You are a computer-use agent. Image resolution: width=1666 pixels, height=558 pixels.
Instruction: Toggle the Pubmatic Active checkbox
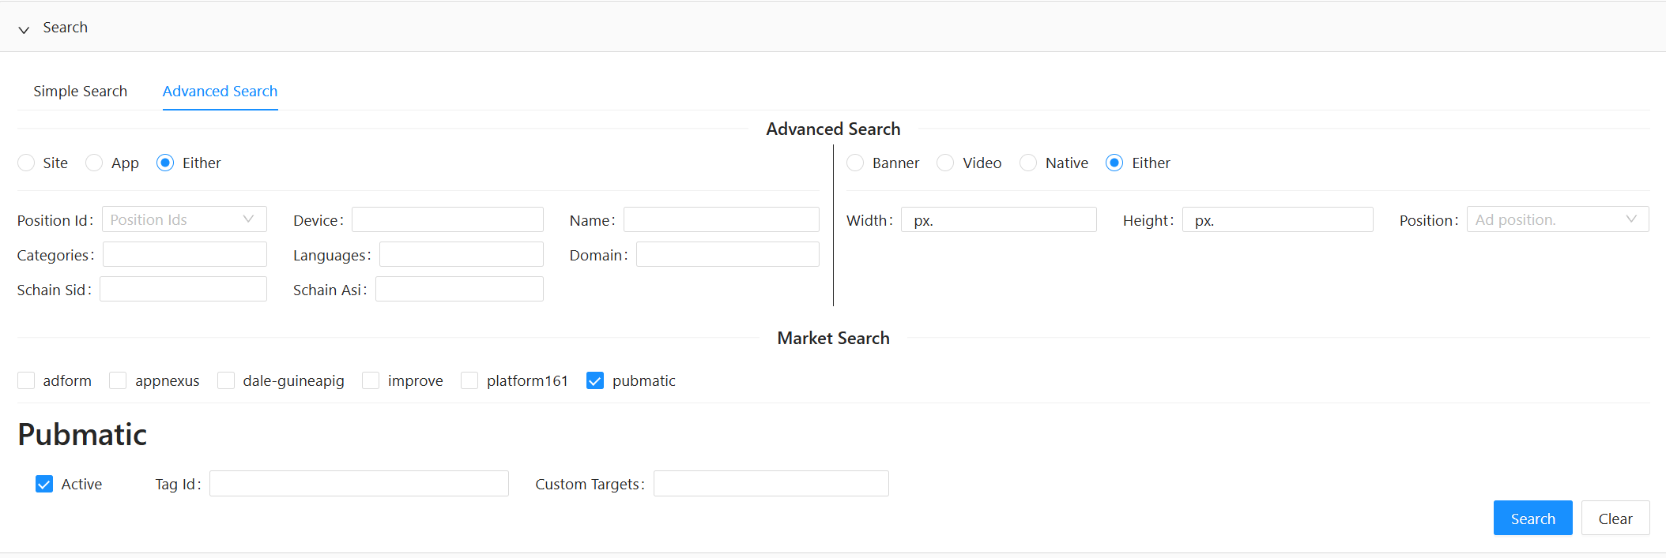44,485
